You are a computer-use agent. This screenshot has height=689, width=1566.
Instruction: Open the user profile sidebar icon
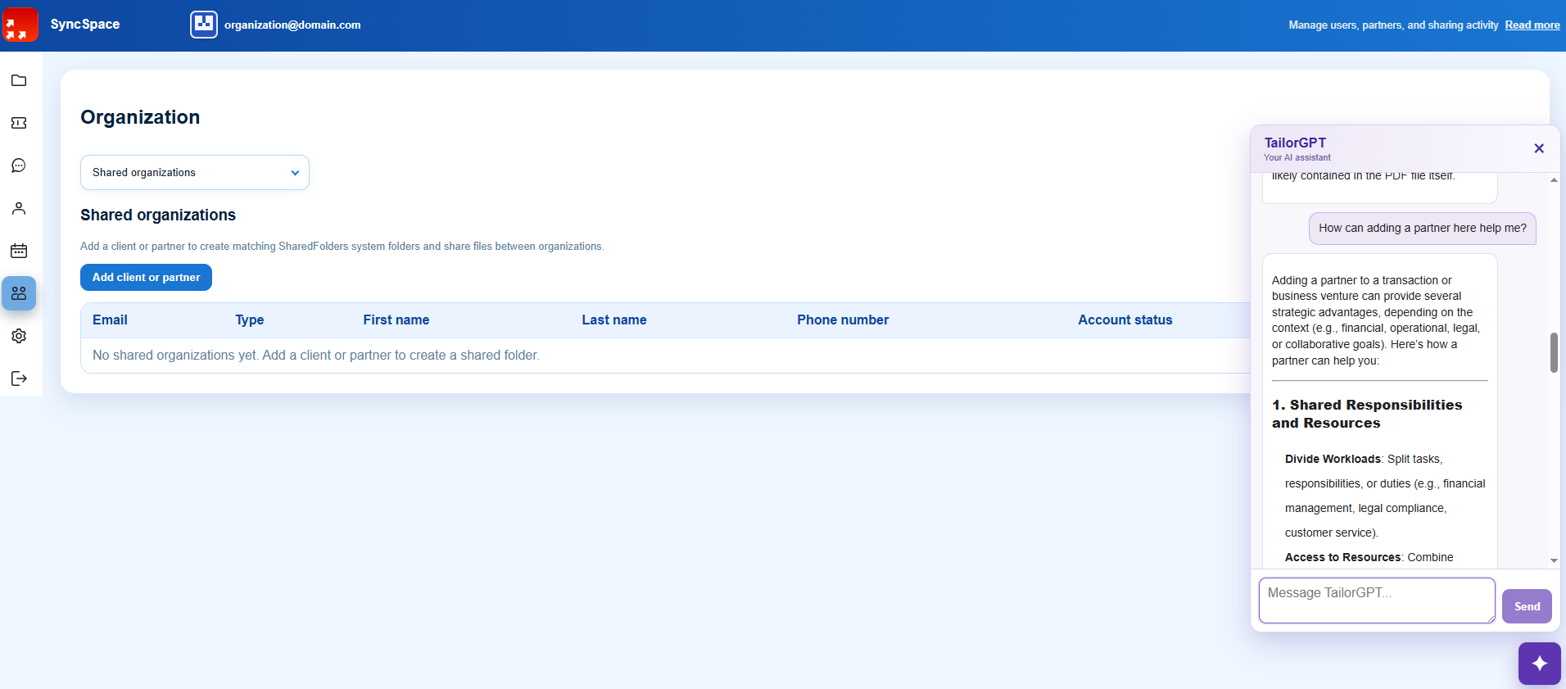tap(19, 208)
